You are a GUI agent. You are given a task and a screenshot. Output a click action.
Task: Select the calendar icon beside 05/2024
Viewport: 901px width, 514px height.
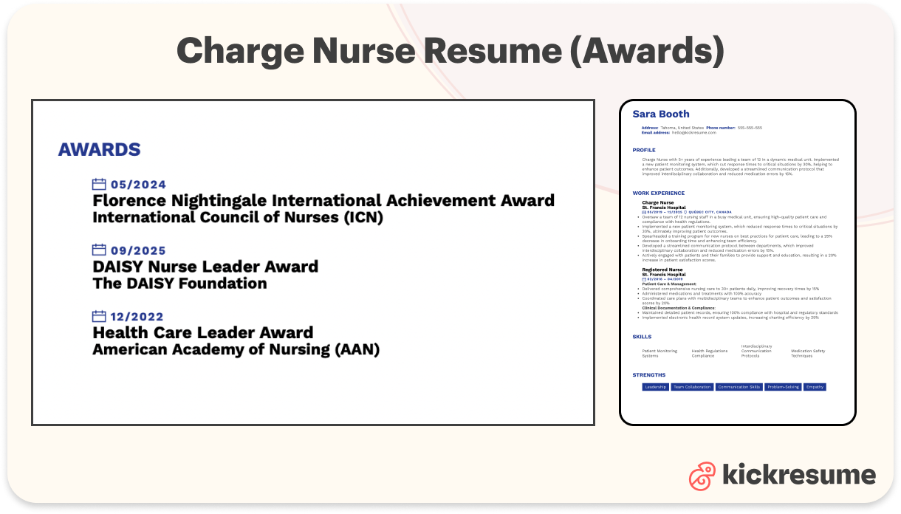click(x=97, y=184)
